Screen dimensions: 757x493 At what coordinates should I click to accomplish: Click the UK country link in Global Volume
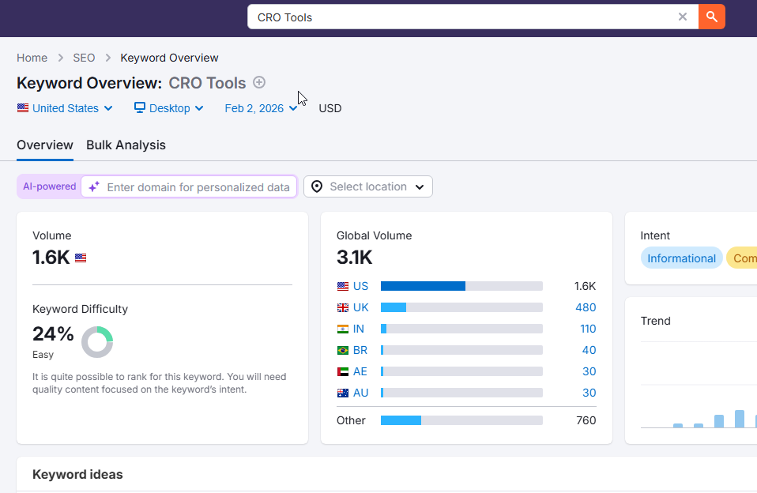360,307
